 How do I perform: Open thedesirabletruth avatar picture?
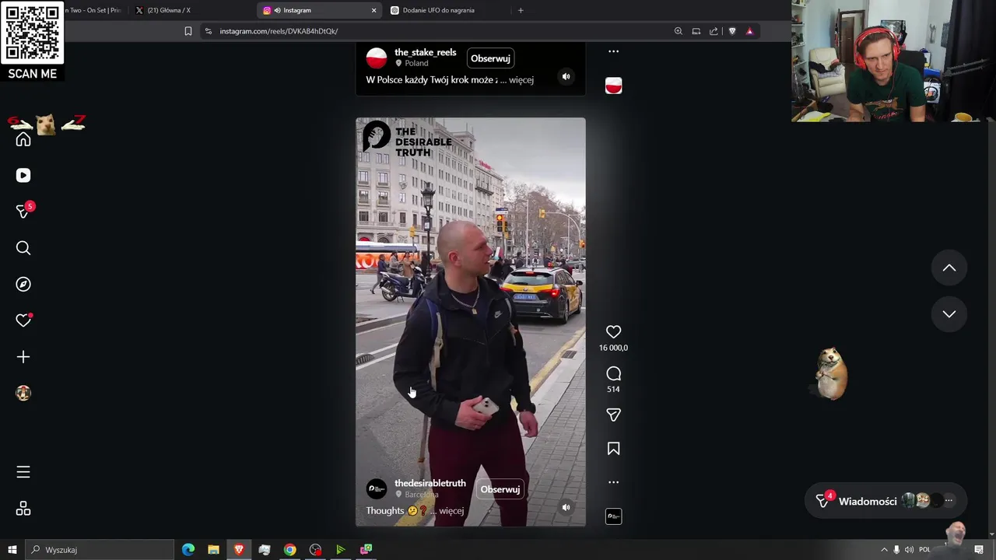click(x=377, y=488)
